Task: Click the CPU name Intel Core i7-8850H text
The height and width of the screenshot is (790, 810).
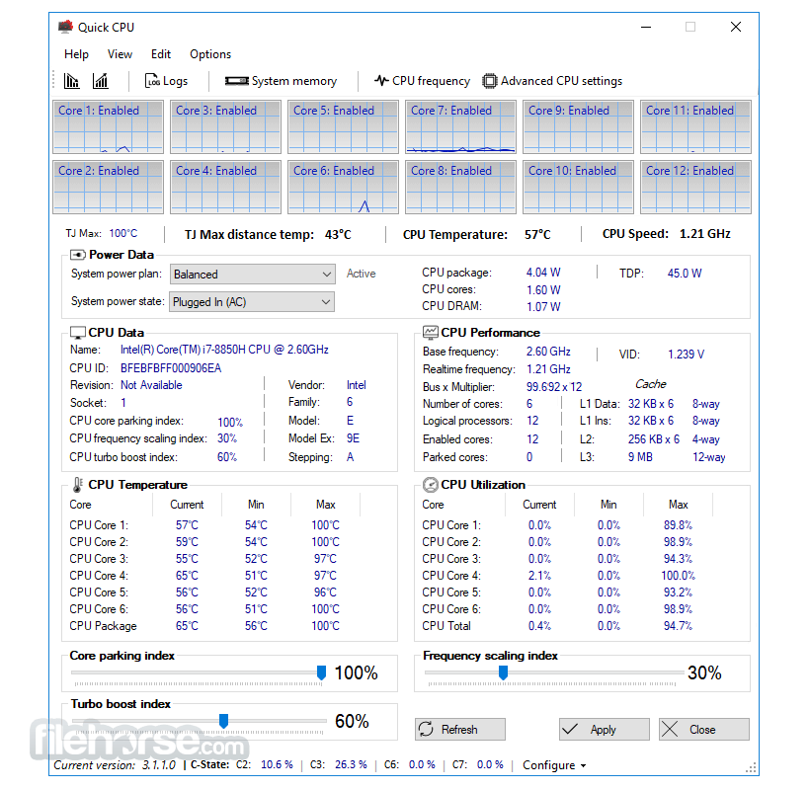Action: click(x=224, y=350)
